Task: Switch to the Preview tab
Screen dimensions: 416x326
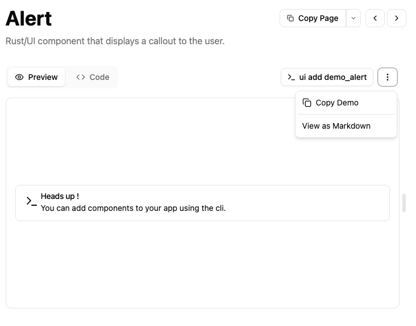Action: (36, 77)
